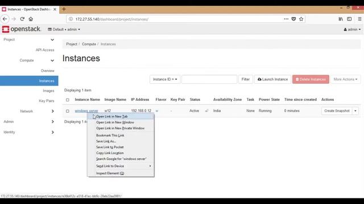Click the Power State column header
This screenshot has width=364, height=204.
coord(269,100)
